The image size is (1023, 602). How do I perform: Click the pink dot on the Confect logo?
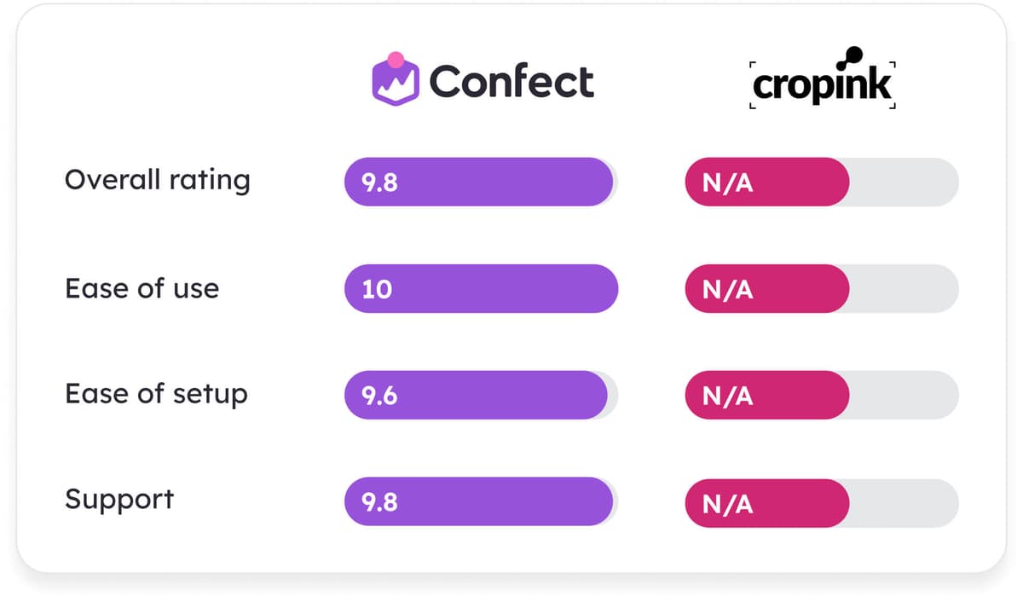point(396,60)
